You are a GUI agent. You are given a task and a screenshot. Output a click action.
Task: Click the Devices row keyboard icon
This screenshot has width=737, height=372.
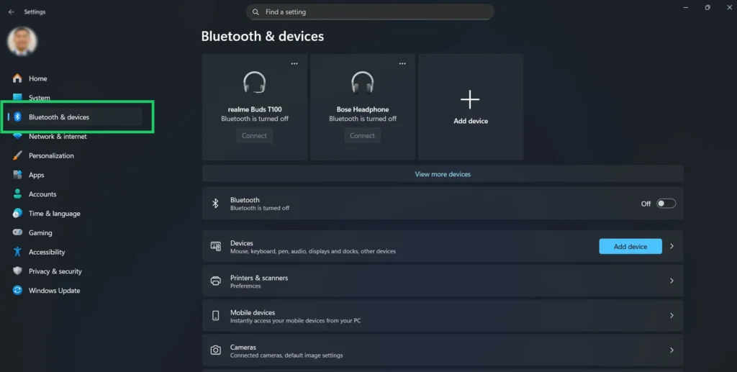tap(216, 247)
